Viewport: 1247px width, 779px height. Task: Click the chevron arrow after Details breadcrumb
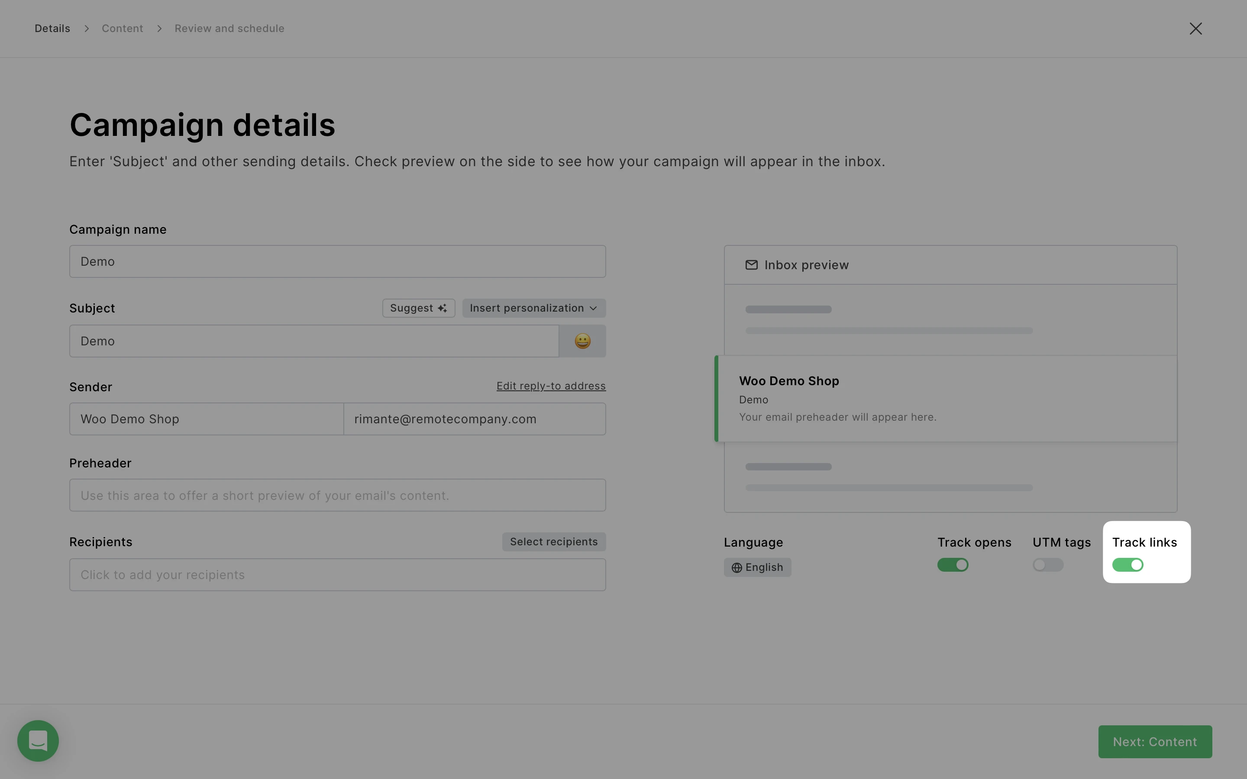click(87, 28)
